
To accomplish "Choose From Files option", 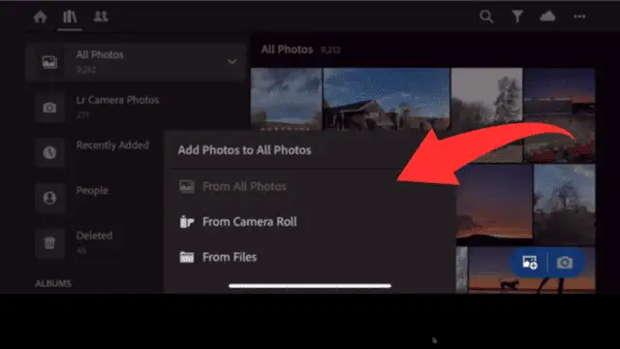I will point(310,257).
